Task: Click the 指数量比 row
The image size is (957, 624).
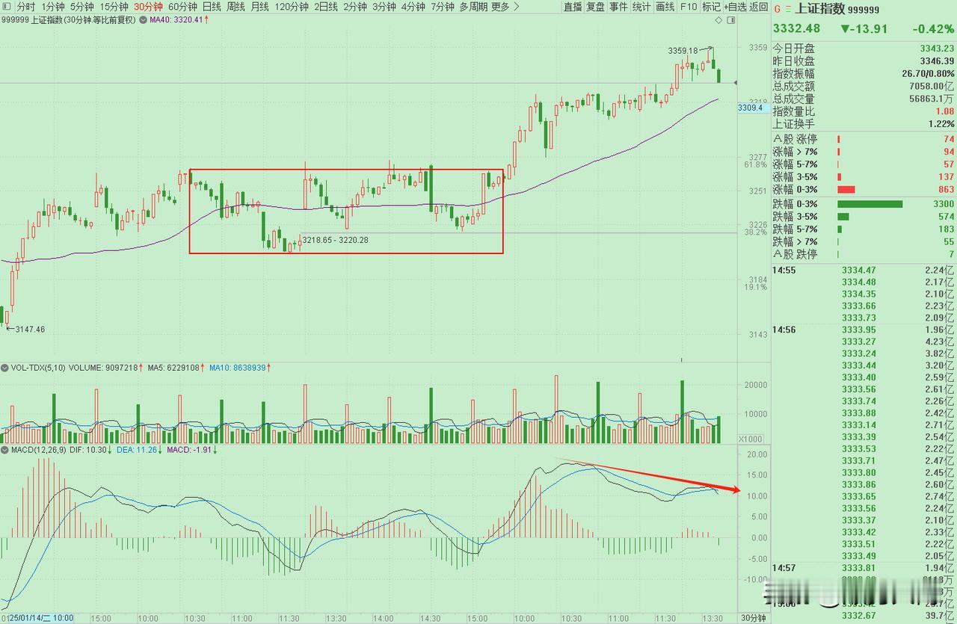Action: point(864,111)
